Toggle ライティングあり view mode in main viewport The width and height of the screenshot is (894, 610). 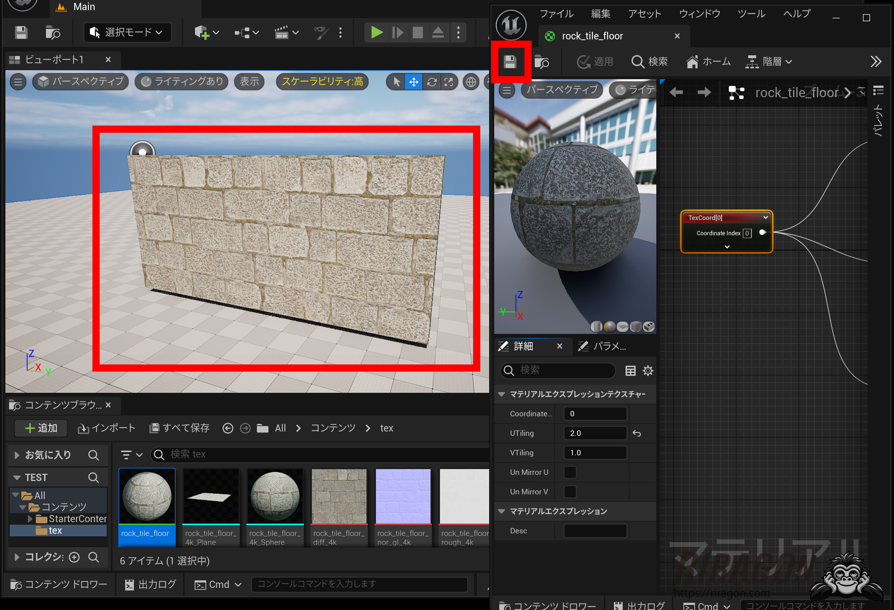click(x=182, y=81)
